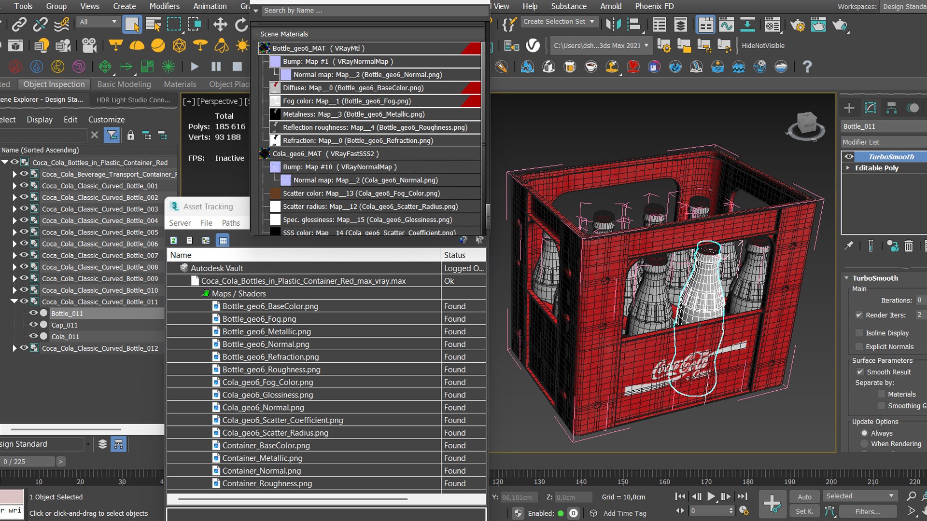
Task: Open the Selected key filter dropdown
Action: [859, 496]
